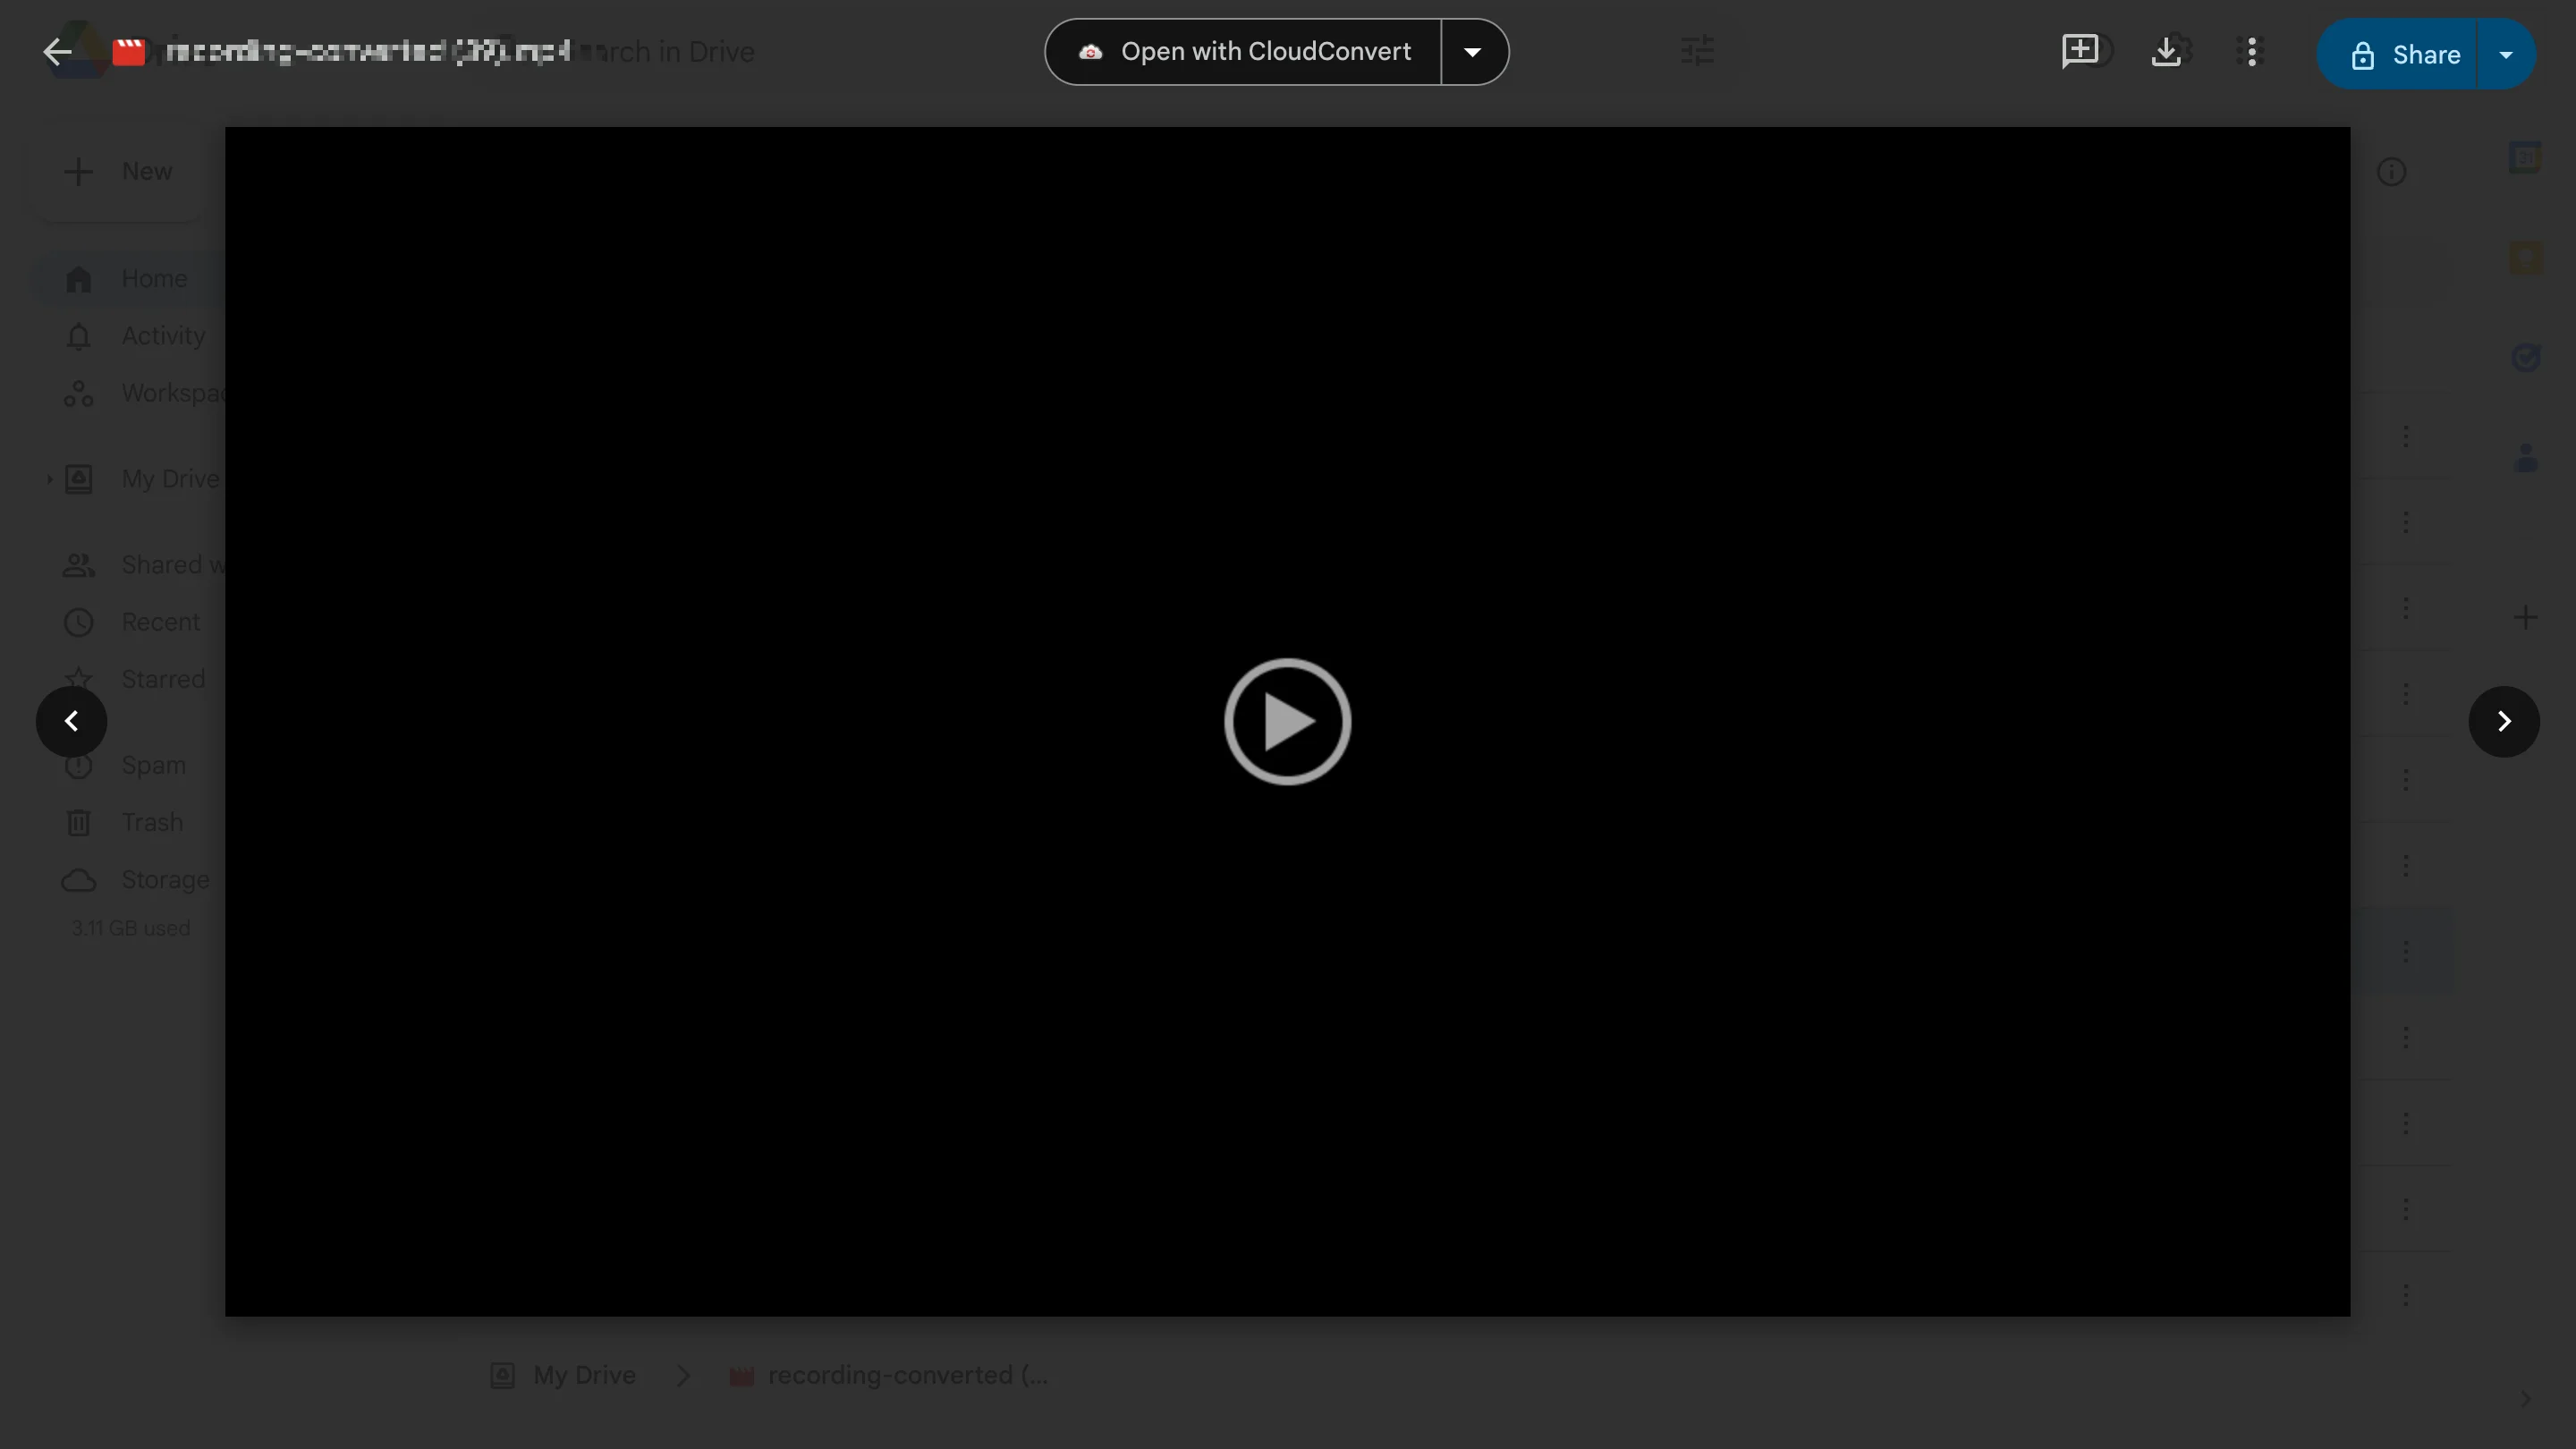
Task: Expand My Drive folder tree item
Action: point(47,478)
